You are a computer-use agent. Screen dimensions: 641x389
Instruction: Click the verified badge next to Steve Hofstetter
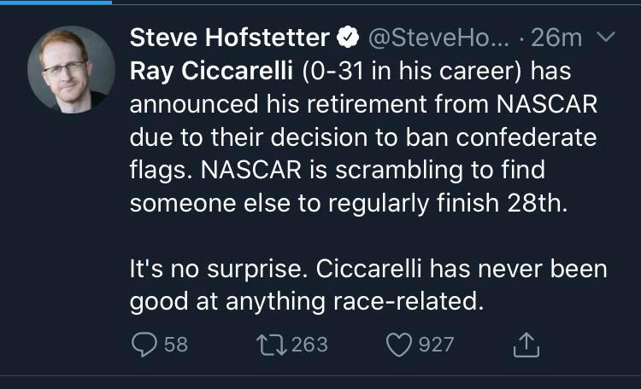pyautogui.click(x=348, y=38)
